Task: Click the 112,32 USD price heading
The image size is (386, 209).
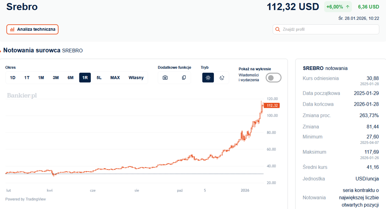Action: pyautogui.click(x=293, y=7)
